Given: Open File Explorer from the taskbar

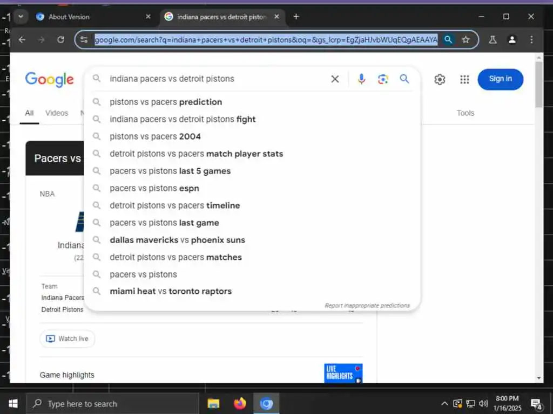Looking at the screenshot, I should (x=213, y=403).
